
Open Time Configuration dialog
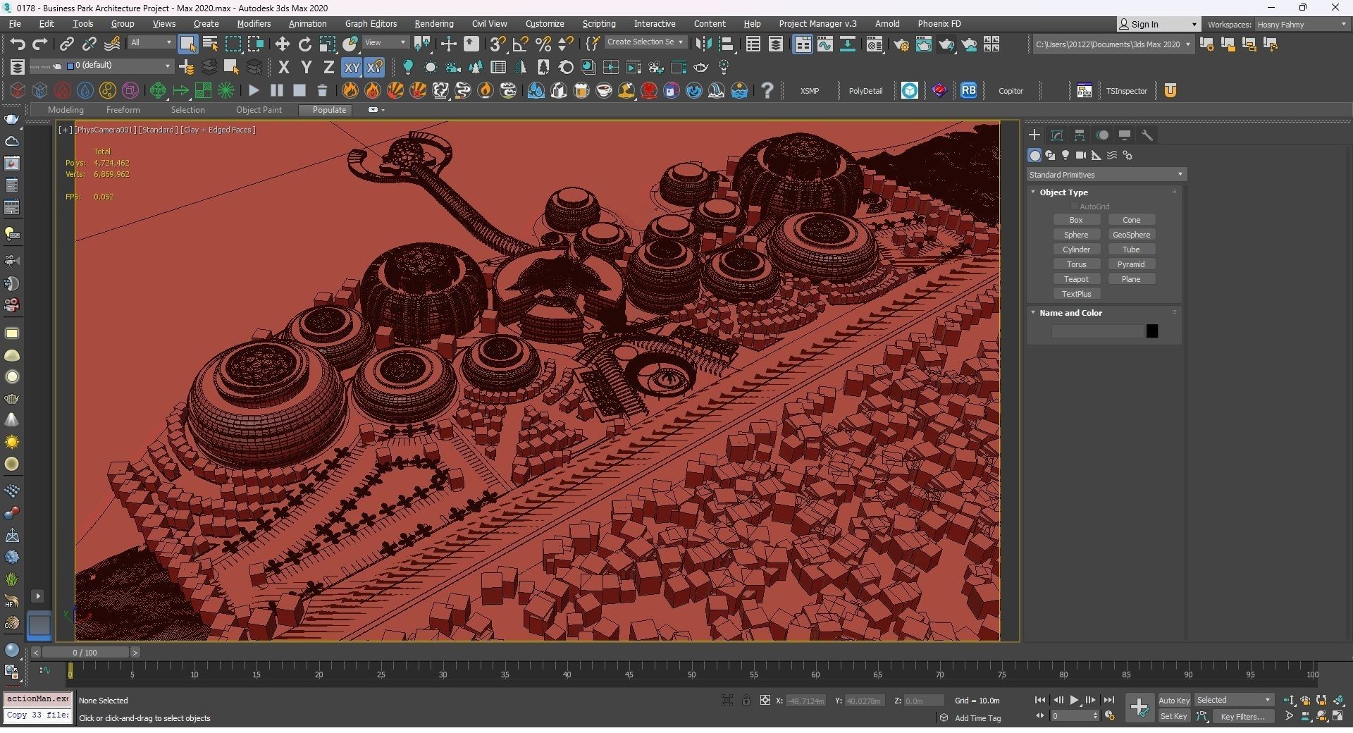point(1110,716)
